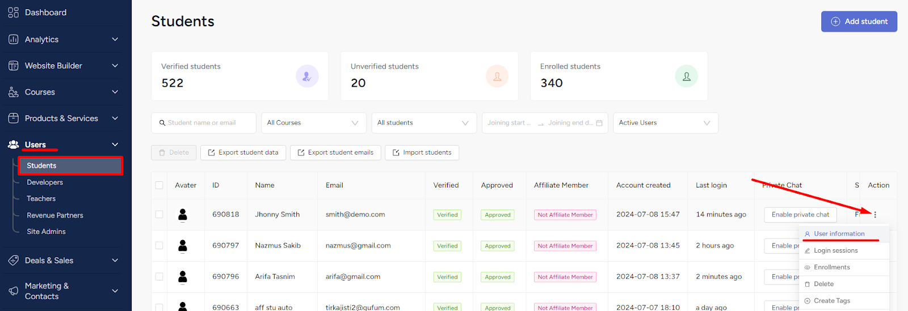
Task: Check the box for aff stu auto row
Action: [x=159, y=307]
